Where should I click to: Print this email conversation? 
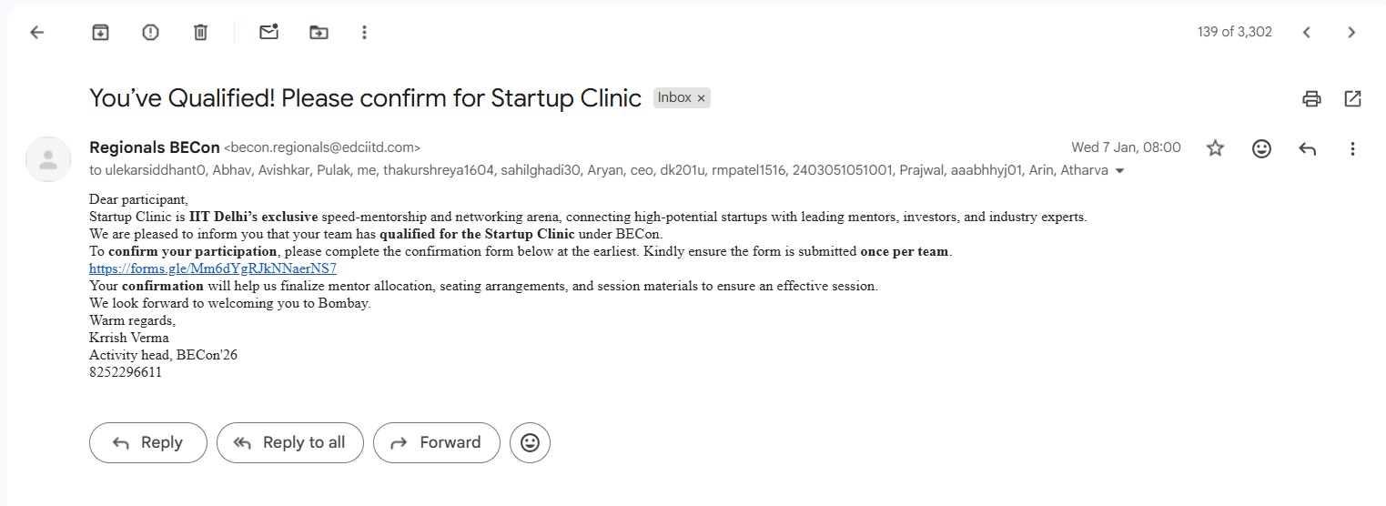pos(1311,98)
